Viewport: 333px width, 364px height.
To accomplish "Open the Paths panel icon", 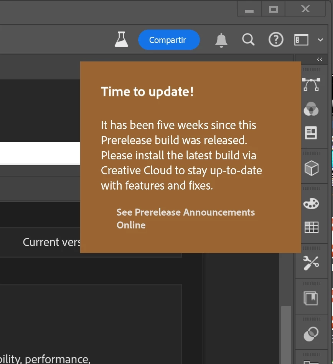I will point(311,84).
